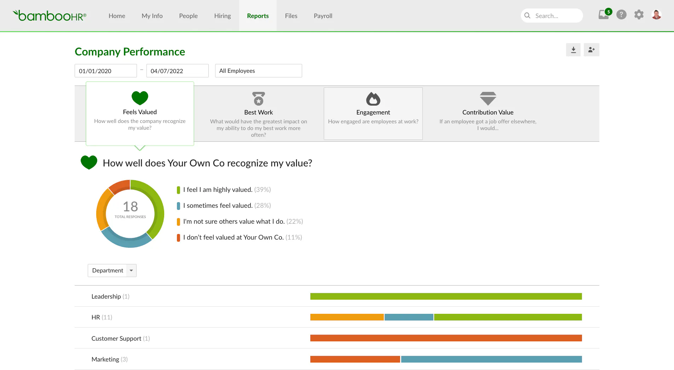Click the 'Leadership (1)' row label
This screenshot has width=674, height=370.
pos(110,296)
